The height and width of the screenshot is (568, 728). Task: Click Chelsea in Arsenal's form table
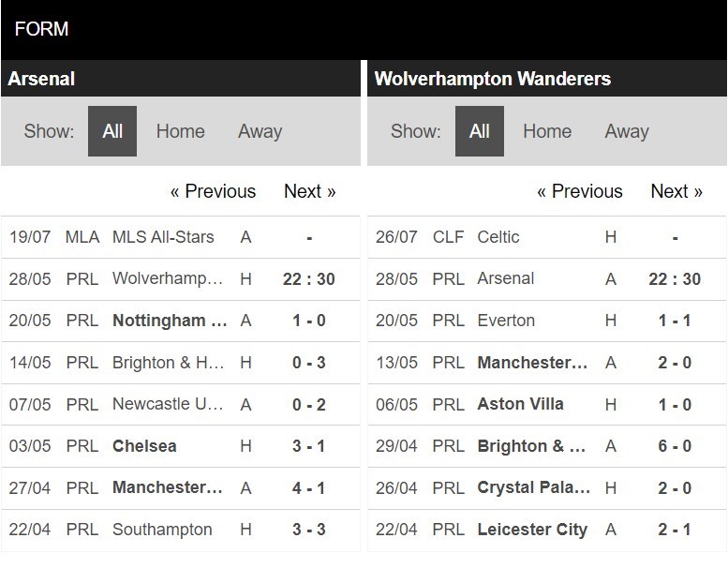pos(144,446)
